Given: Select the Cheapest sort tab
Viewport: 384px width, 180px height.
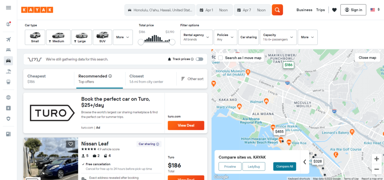Looking at the screenshot, I should 48,79.
